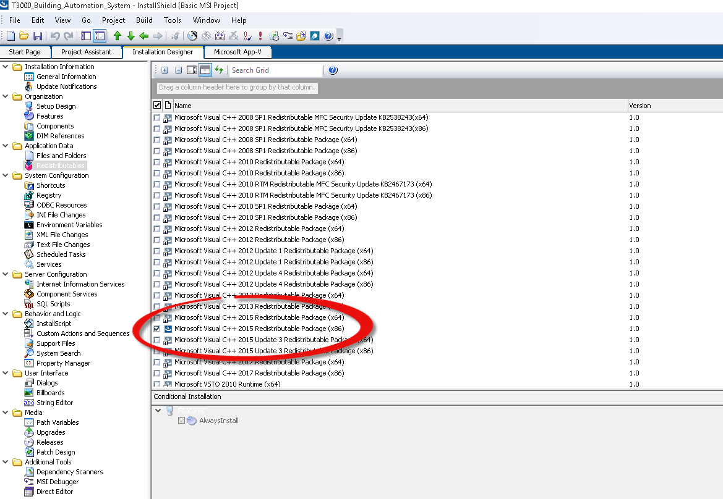723x499 pixels.
Task: Open the Window menu
Action: click(x=207, y=20)
